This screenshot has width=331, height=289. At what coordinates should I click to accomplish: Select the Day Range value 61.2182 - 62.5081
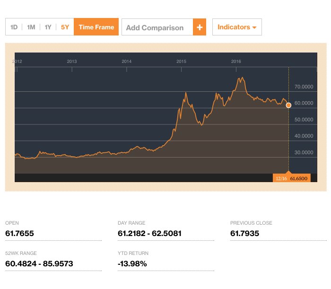click(x=149, y=234)
